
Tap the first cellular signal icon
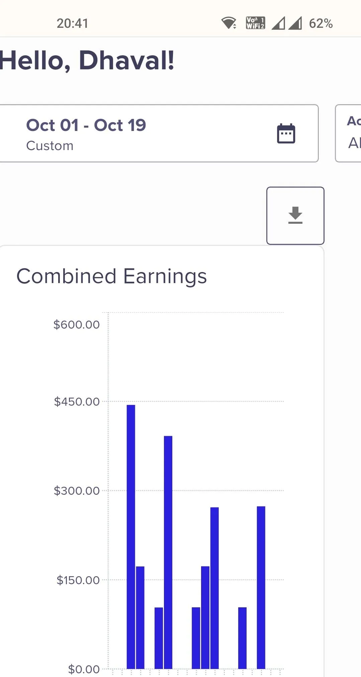[278, 23]
